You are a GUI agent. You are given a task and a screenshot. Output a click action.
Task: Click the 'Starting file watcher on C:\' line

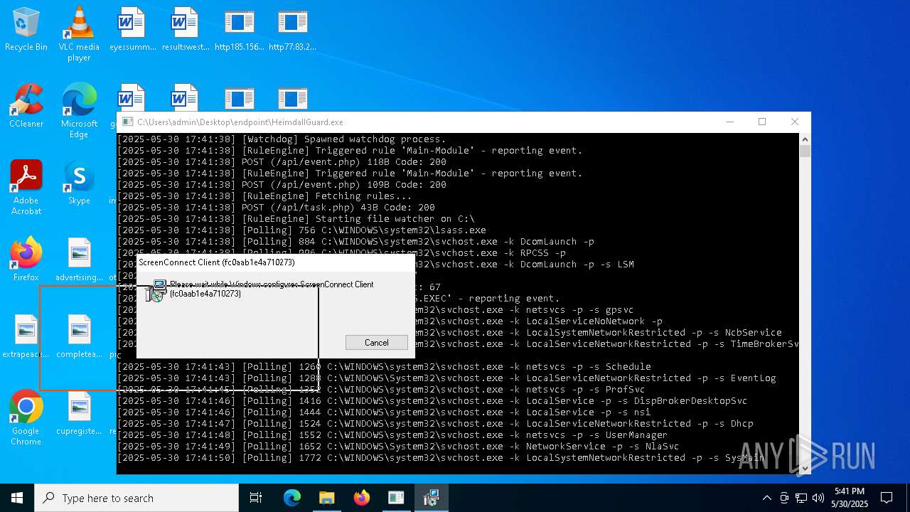click(296, 219)
